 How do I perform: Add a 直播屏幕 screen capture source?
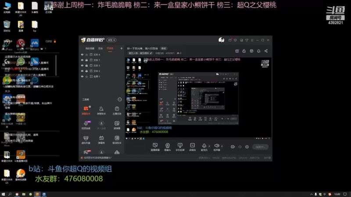tap(155, 147)
